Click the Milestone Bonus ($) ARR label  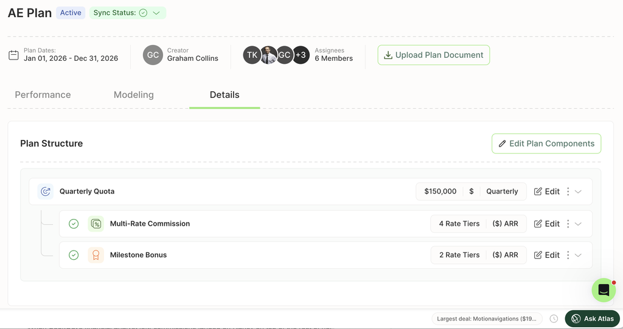(x=506, y=255)
